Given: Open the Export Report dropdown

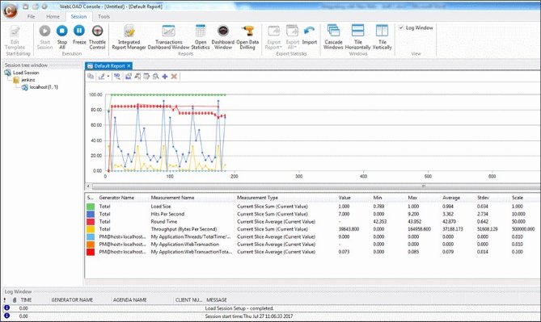Looking at the screenshot, I should click(273, 37).
